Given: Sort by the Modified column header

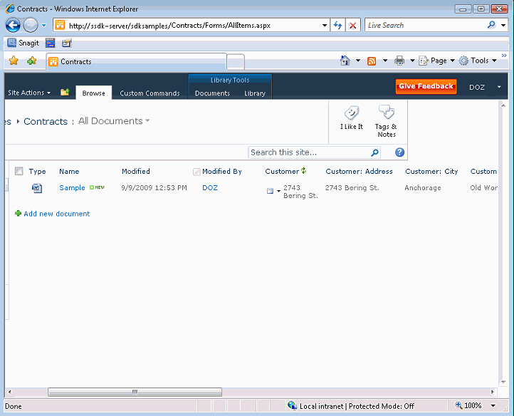Looking at the screenshot, I should [136, 171].
